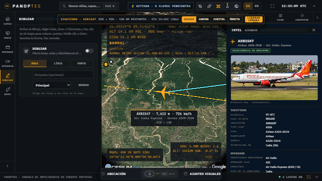Screen dimensions: 322x181
Task: Click the 12:33:09 UTC clock
Action: 294,6
